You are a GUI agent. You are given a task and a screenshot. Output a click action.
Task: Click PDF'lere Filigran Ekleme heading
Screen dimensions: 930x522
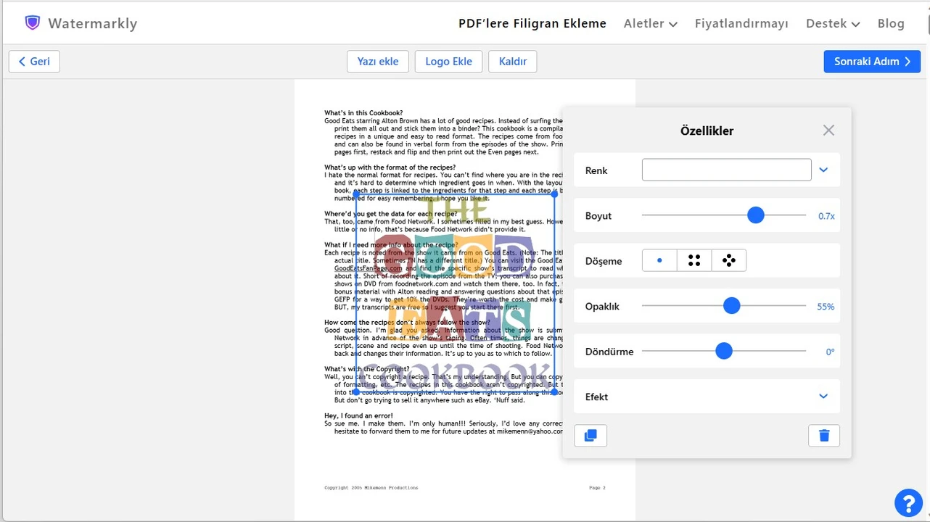click(x=532, y=23)
